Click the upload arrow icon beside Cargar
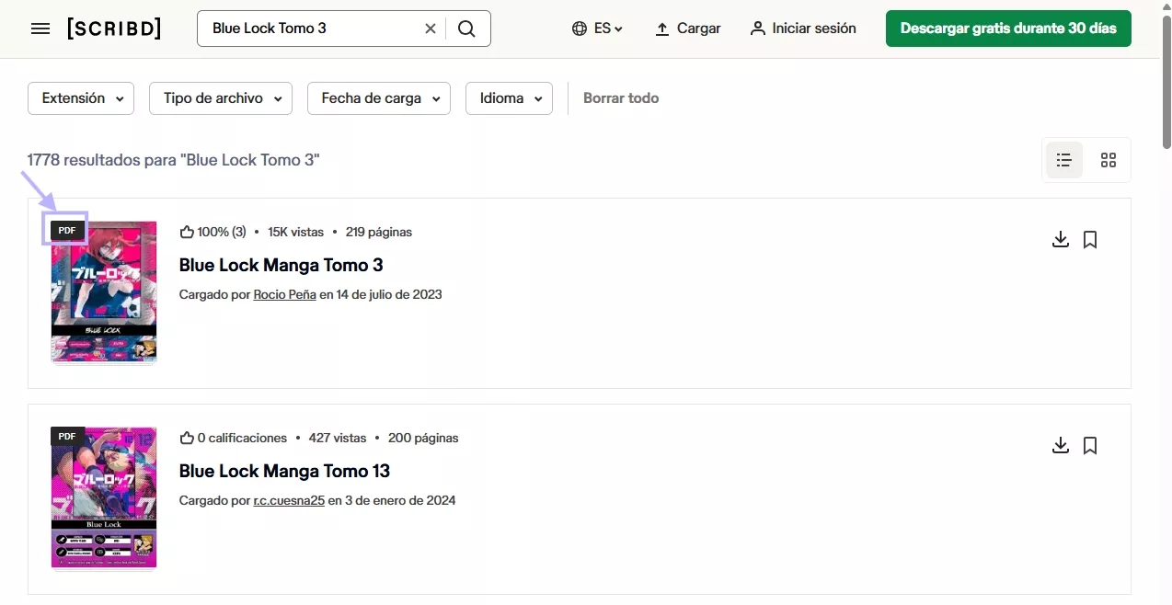The image size is (1172, 605). click(x=662, y=29)
